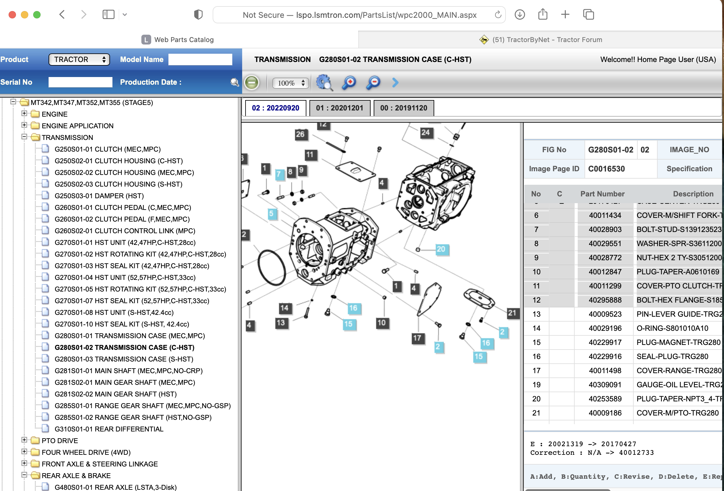Expand the ENGINE folder

[x=24, y=114]
